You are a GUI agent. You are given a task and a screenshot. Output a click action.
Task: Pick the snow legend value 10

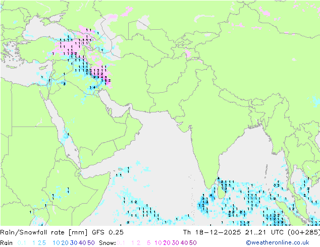click(158, 243)
